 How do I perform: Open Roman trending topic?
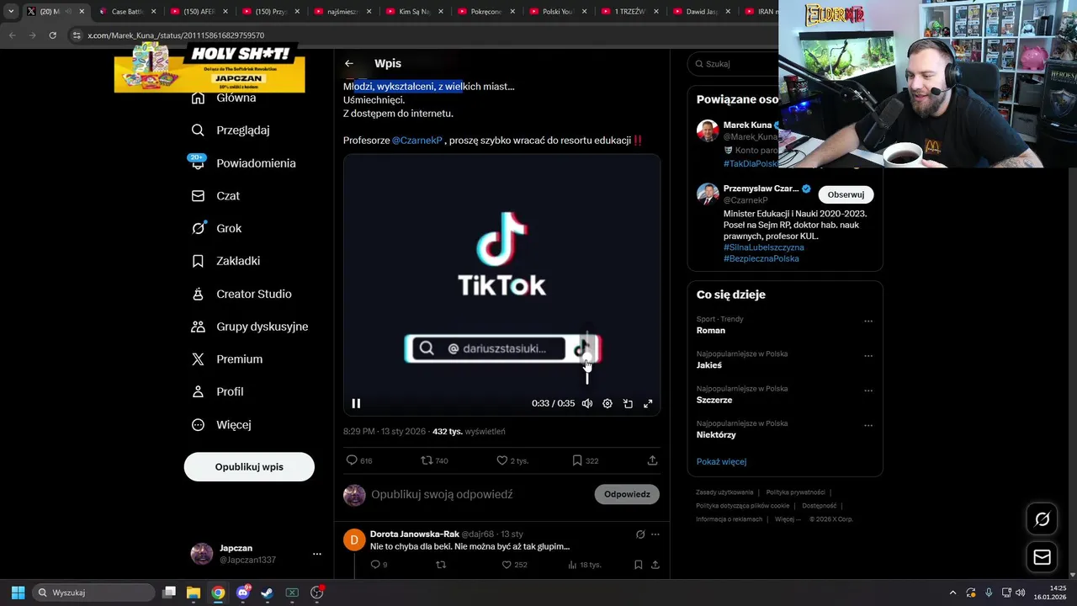click(x=711, y=330)
